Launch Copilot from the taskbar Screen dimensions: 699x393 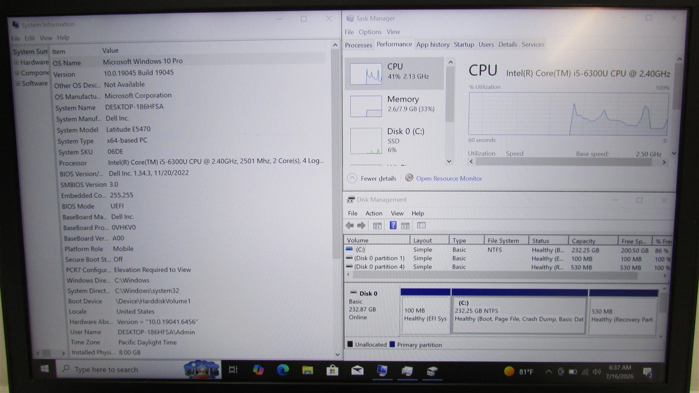tap(258, 370)
